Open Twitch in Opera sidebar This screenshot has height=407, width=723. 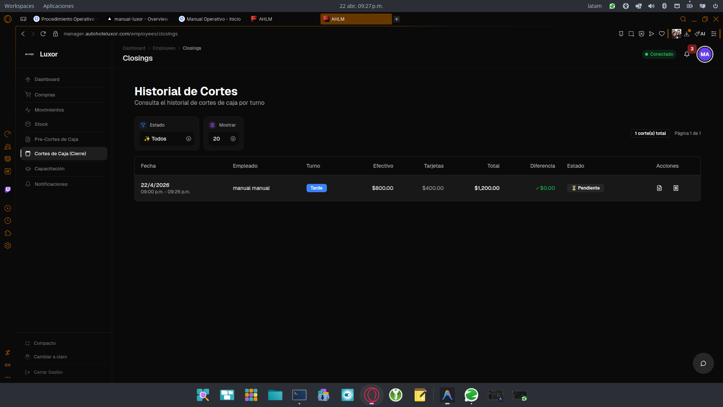(x=8, y=190)
